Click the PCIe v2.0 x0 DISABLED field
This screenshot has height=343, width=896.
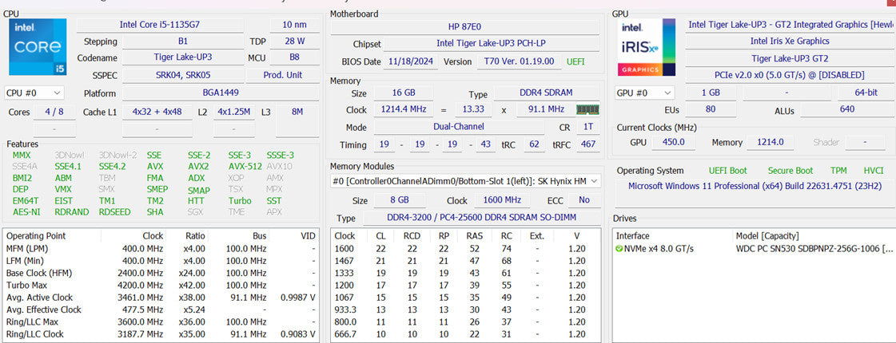click(x=790, y=75)
